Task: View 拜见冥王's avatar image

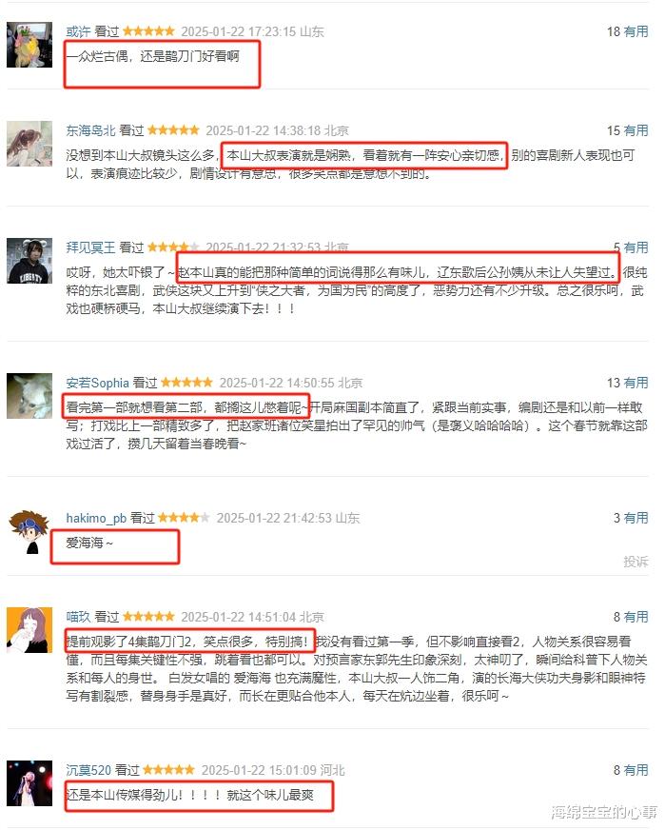Action: tap(29, 261)
